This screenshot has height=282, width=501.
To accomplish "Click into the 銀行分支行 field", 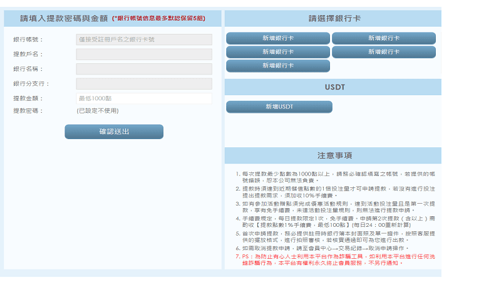I will (144, 83).
